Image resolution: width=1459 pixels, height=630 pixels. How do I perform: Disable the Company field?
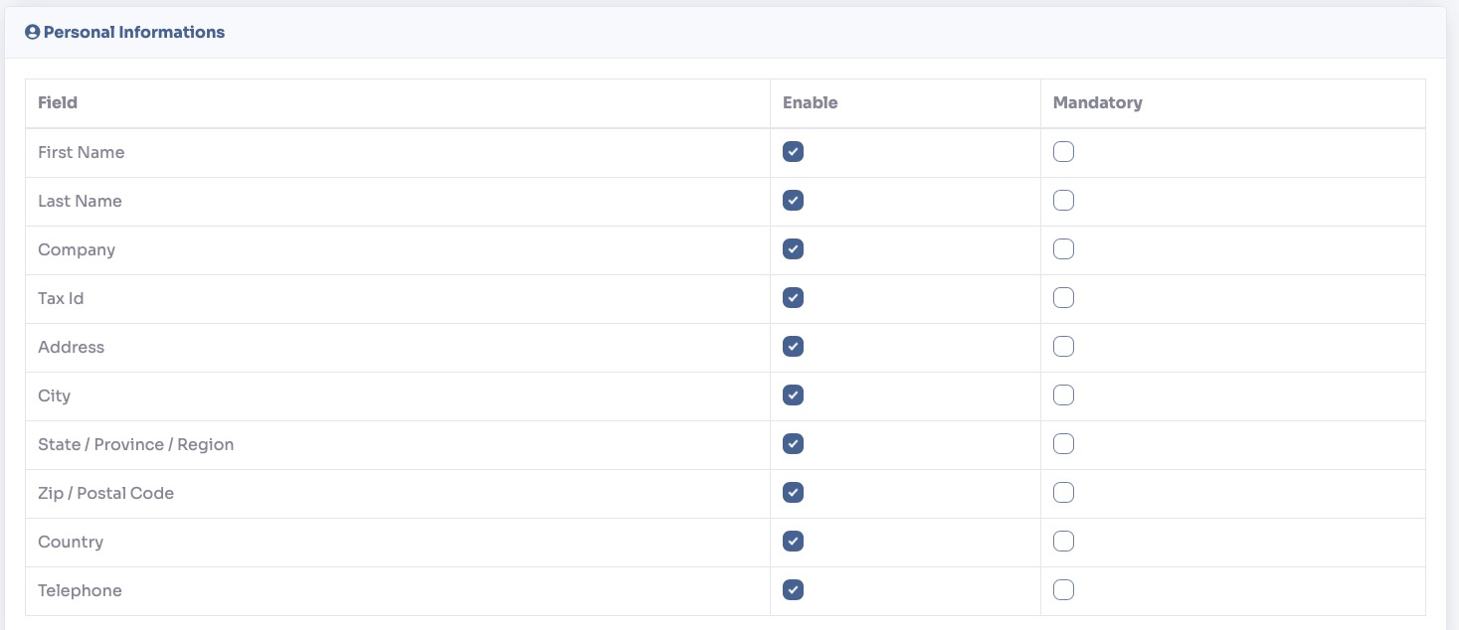point(793,248)
